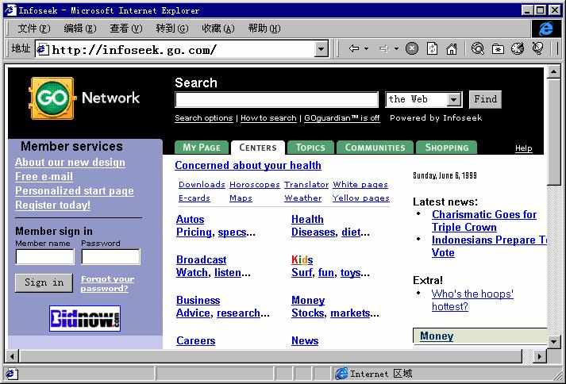The width and height of the screenshot is (566, 384).
Task: Open Charismatic Goes for Triple Crown news
Action: click(484, 221)
